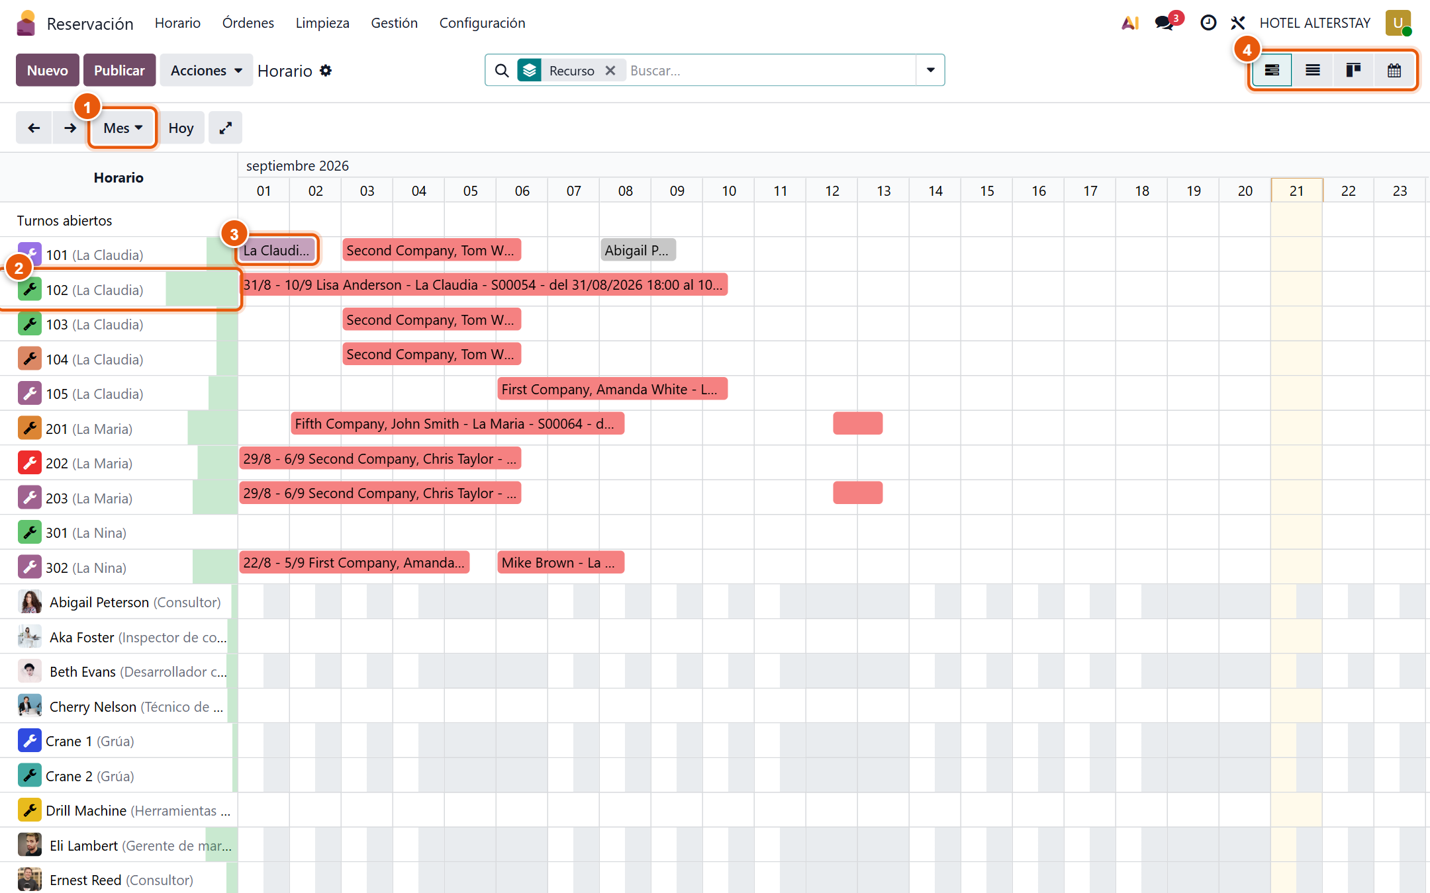The height and width of the screenshot is (893, 1430).
Task: Open the Horario menu
Action: click(177, 23)
